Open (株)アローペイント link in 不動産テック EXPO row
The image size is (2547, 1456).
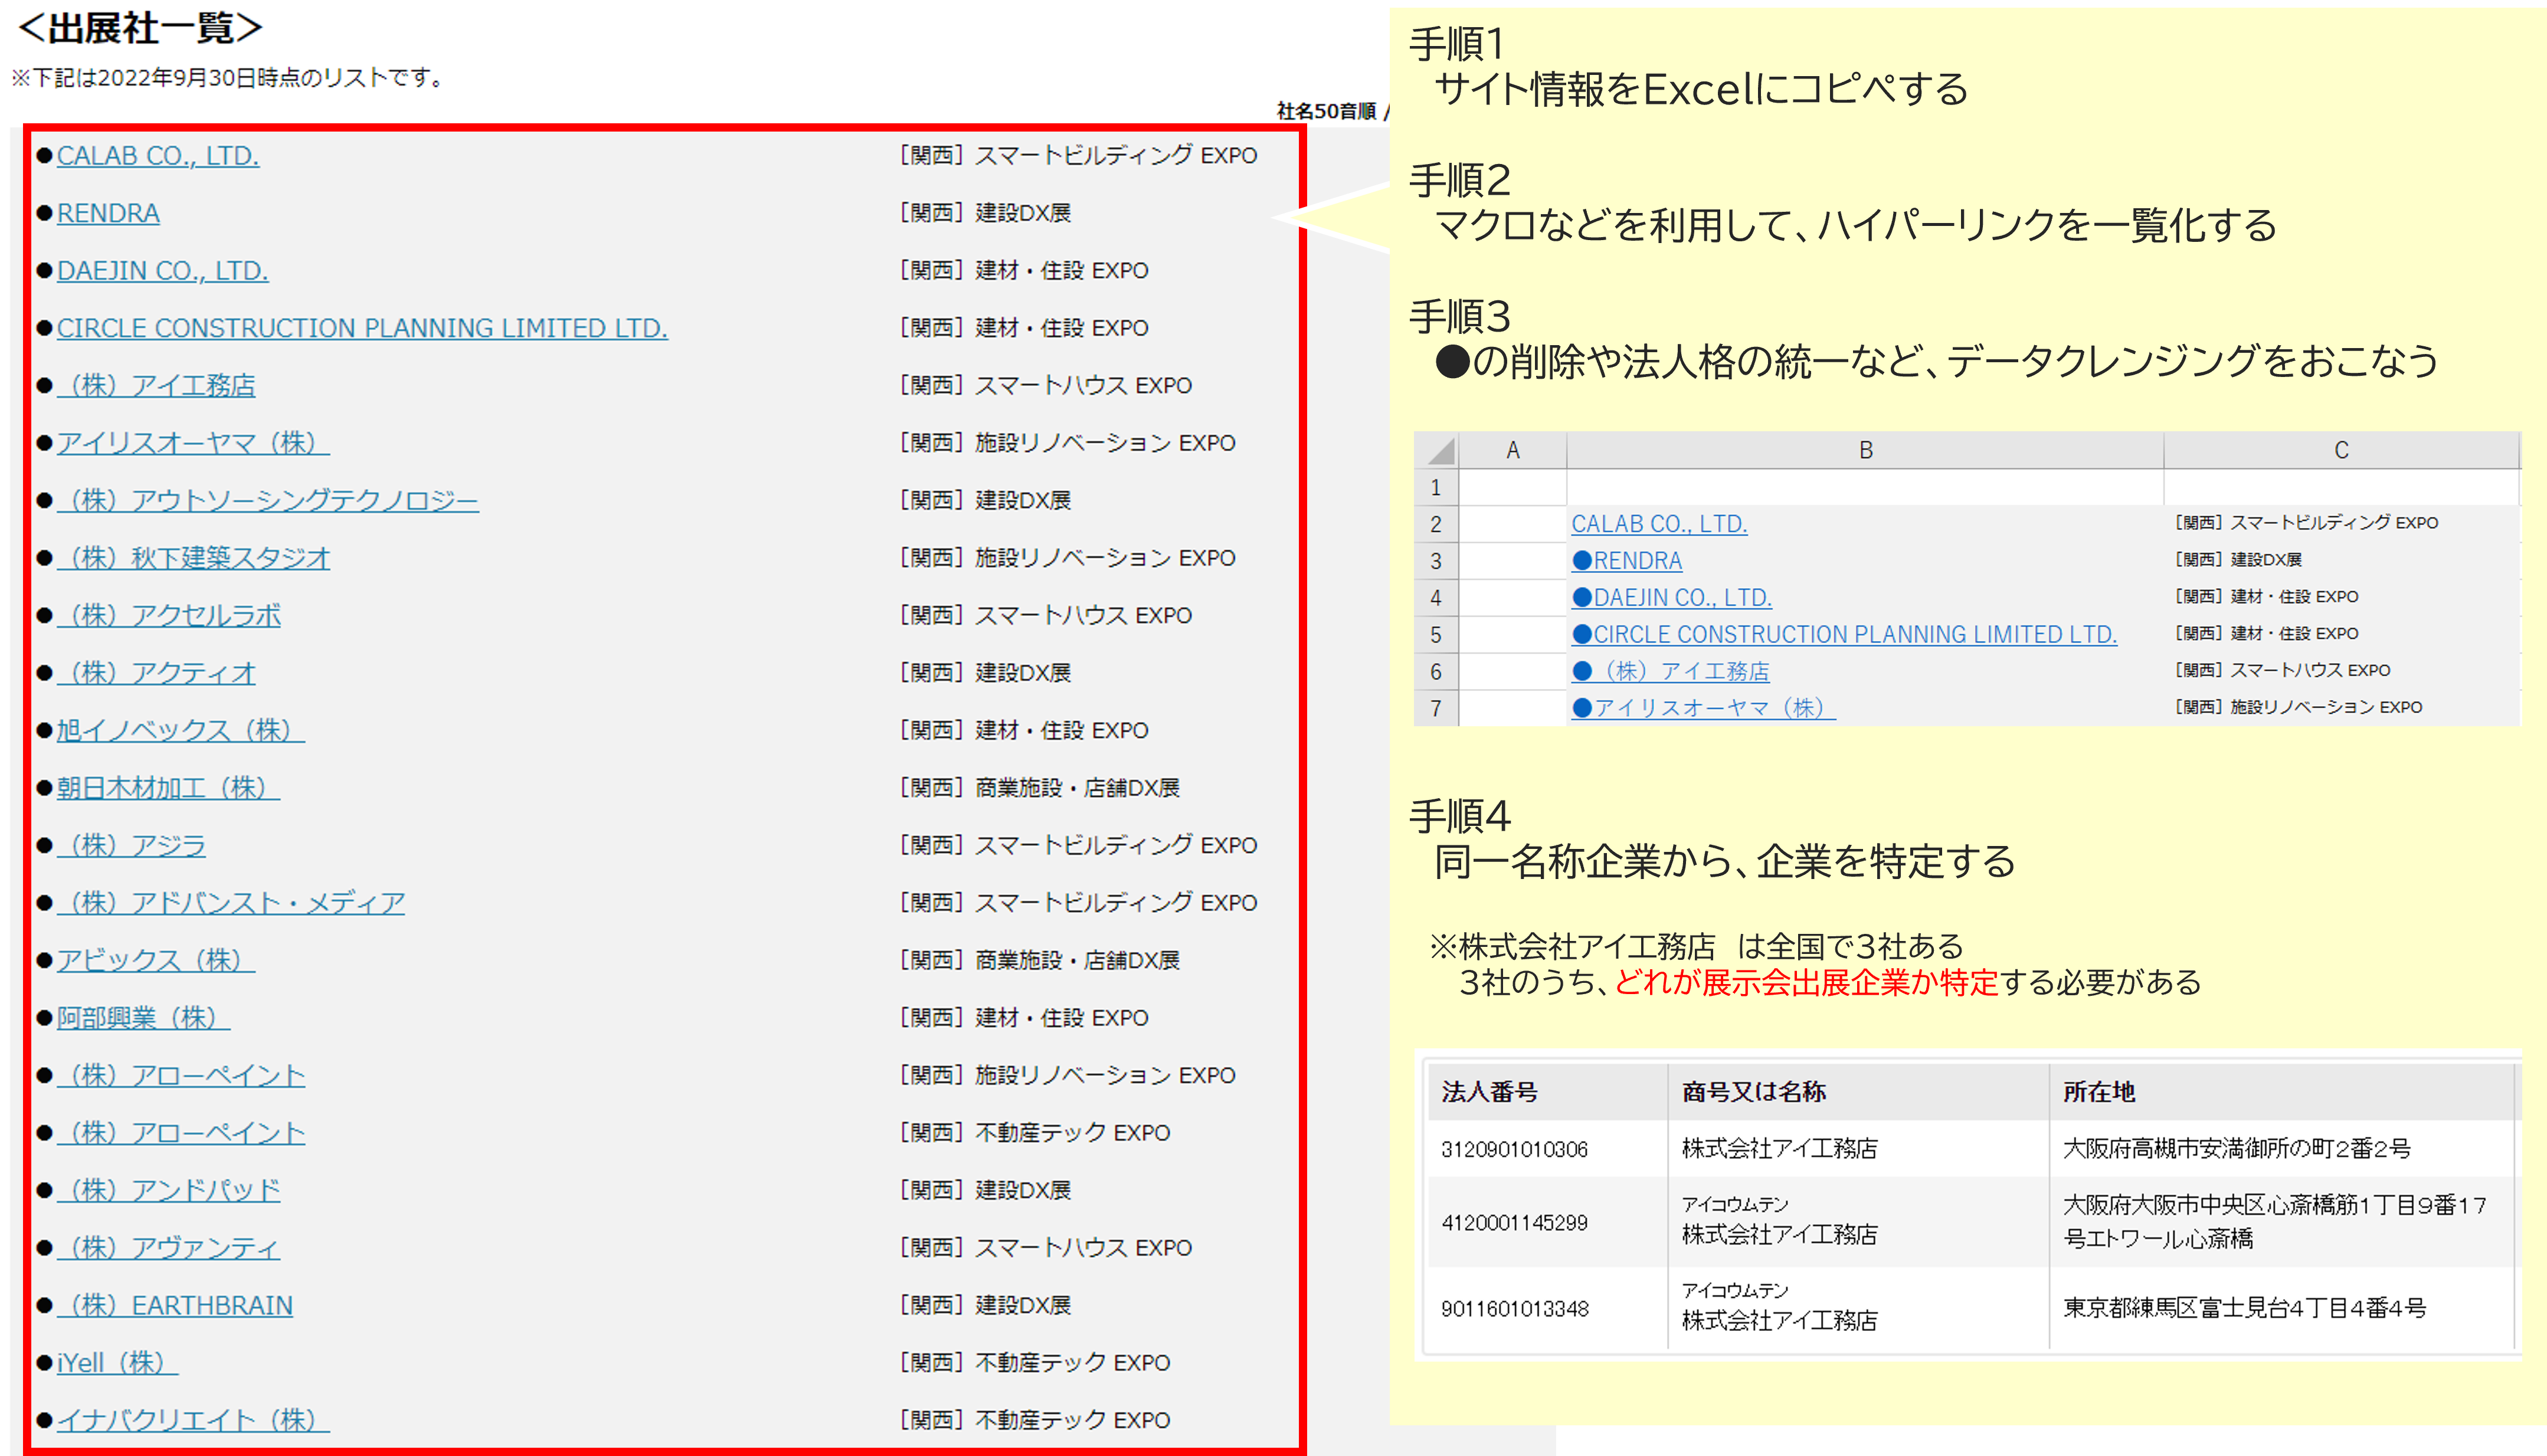pyautogui.click(x=181, y=1133)
